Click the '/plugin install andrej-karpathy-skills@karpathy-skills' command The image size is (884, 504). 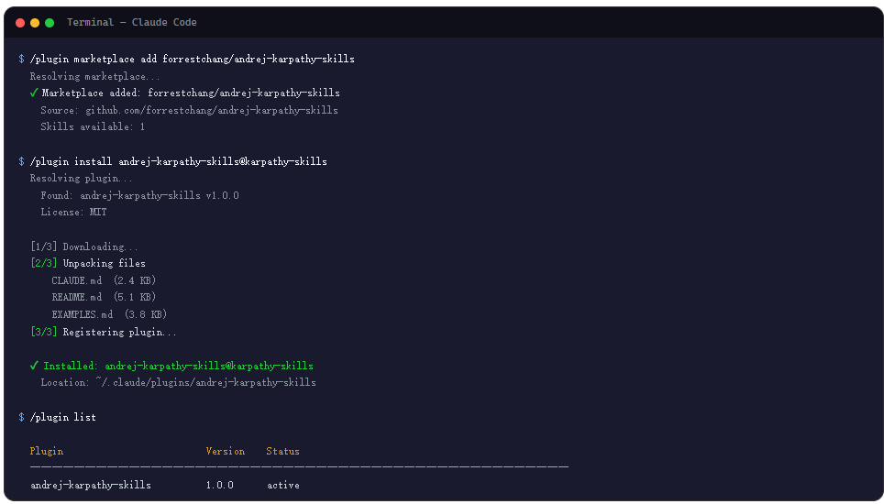tap(179, 161)
